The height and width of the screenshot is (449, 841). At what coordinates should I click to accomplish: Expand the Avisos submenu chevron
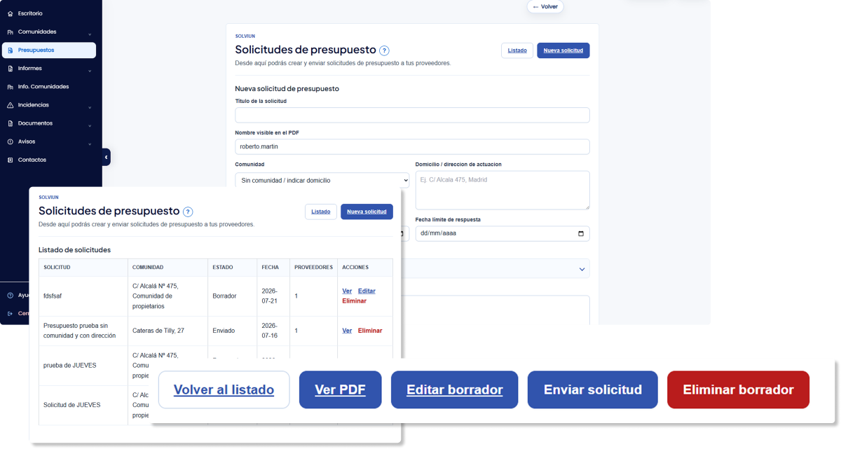(90, 144)
